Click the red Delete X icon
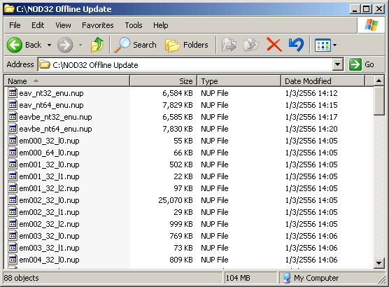389x287 pixels. [x=274, y=45]
